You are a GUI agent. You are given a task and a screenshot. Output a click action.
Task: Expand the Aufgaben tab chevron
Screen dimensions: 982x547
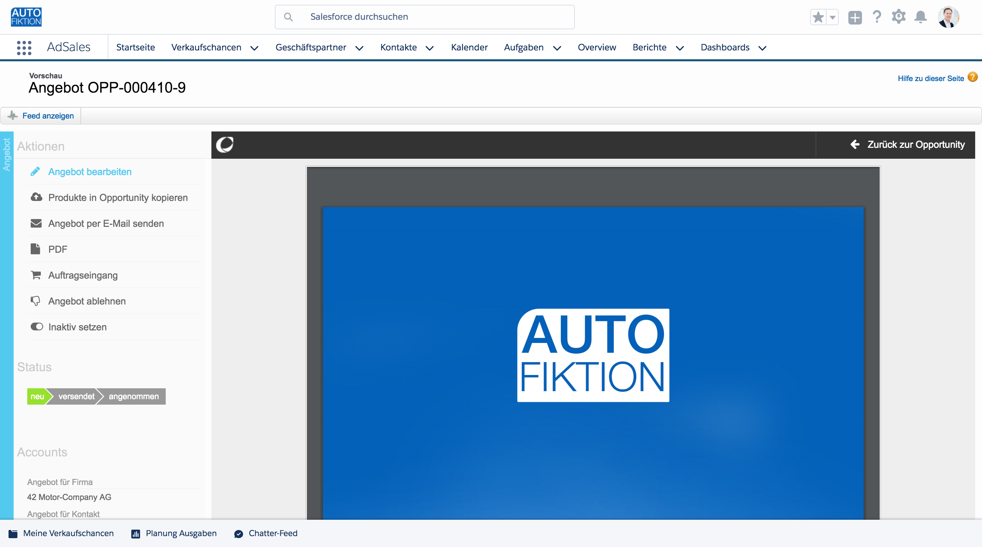coord(557,48)
